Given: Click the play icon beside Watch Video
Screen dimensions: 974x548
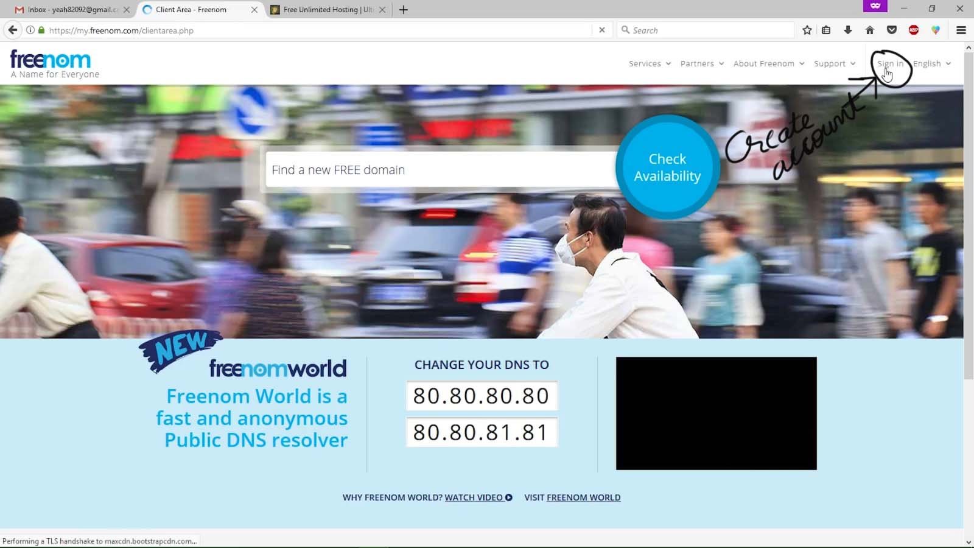Looking at the screenshot, I should click(509, 497).
